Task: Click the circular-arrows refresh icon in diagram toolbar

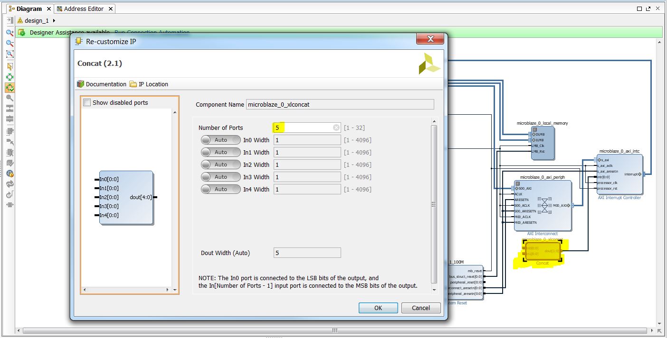Action: point(10,184)
